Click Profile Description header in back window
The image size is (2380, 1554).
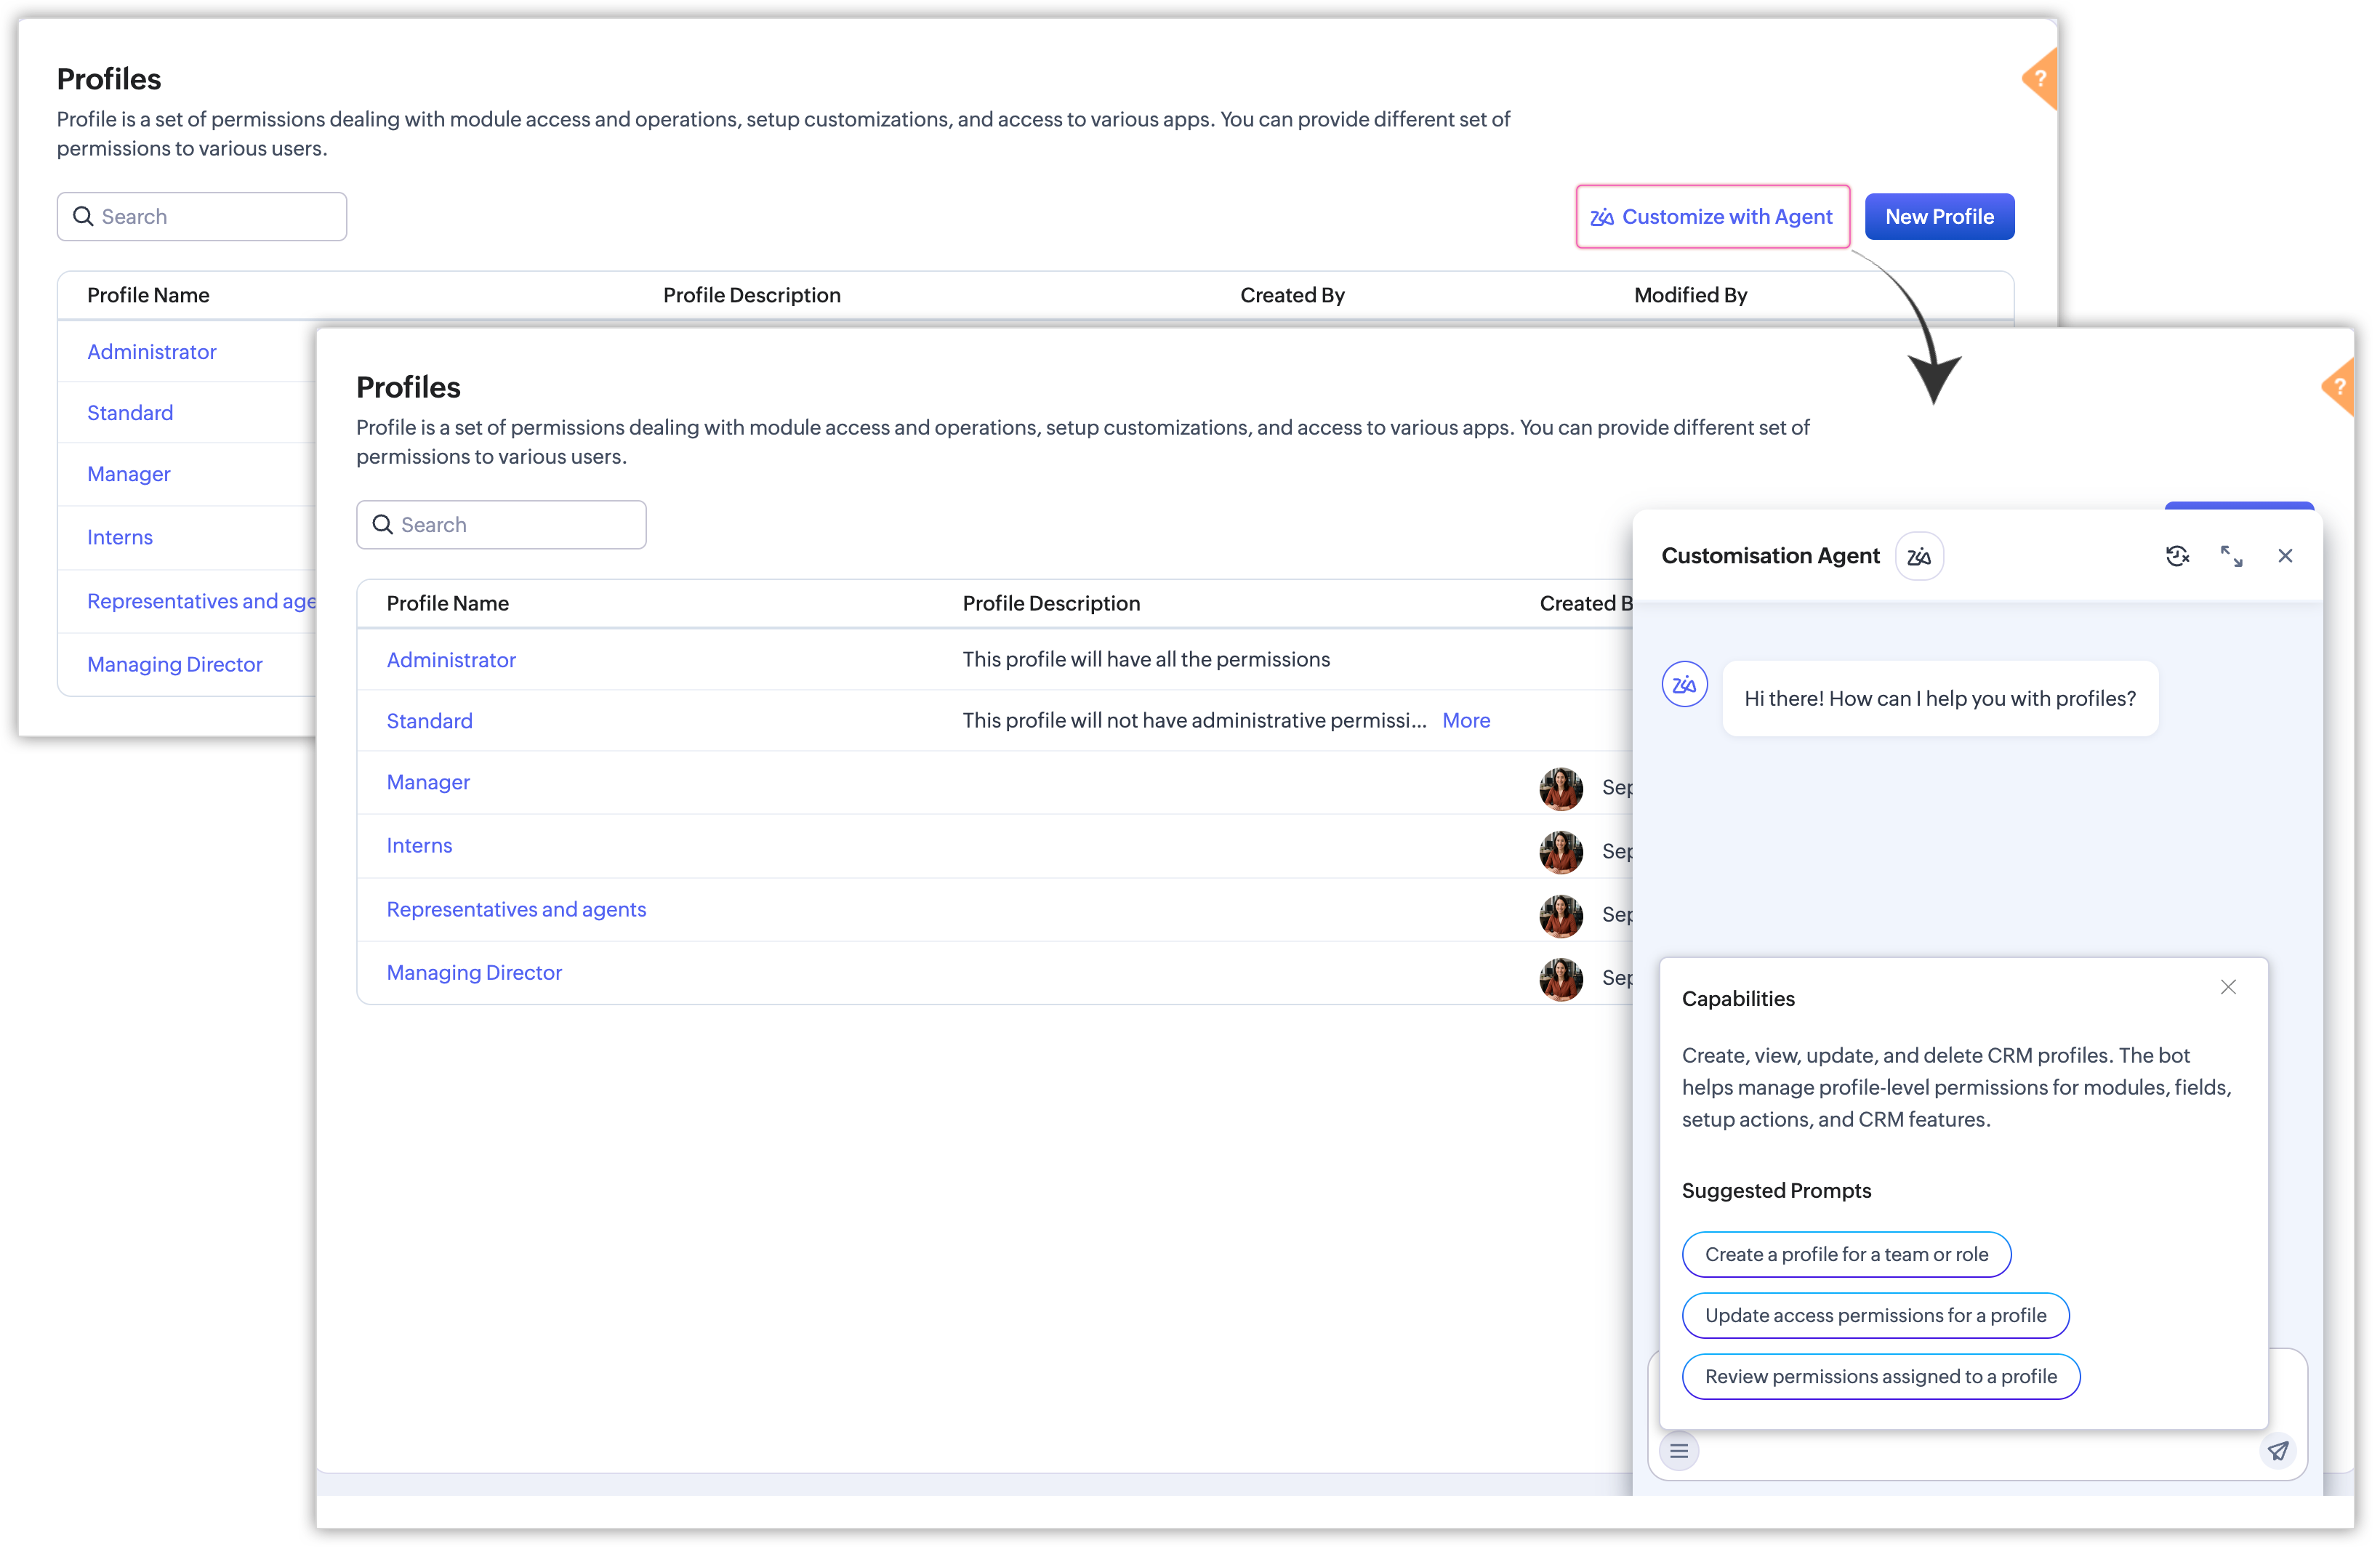coord(751,295)
